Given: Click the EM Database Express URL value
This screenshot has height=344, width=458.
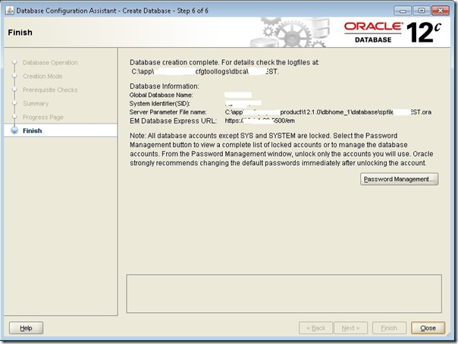Looking at the screenshot, I should click(x=259, y=120).
